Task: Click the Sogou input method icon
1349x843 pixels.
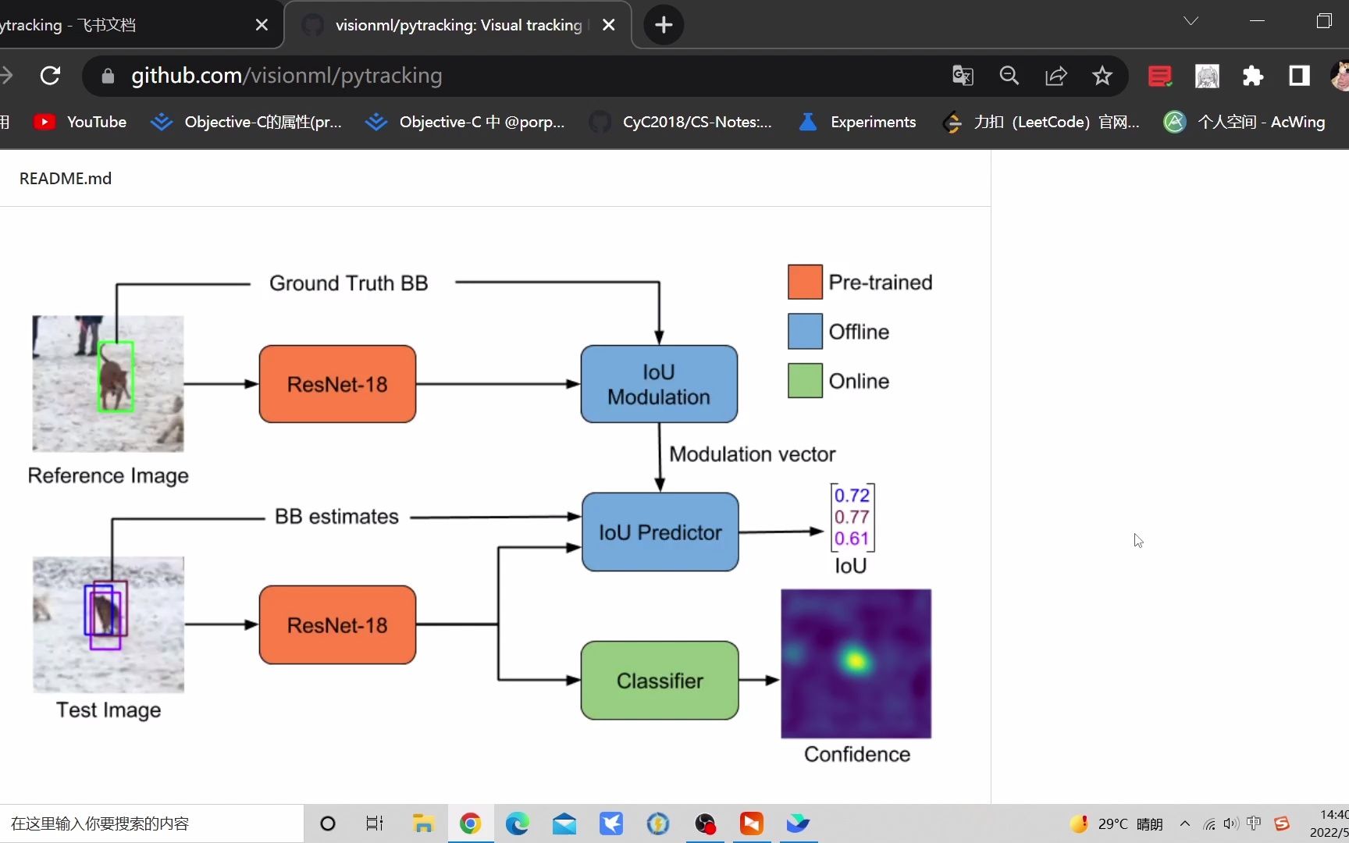Action: 1282,823
